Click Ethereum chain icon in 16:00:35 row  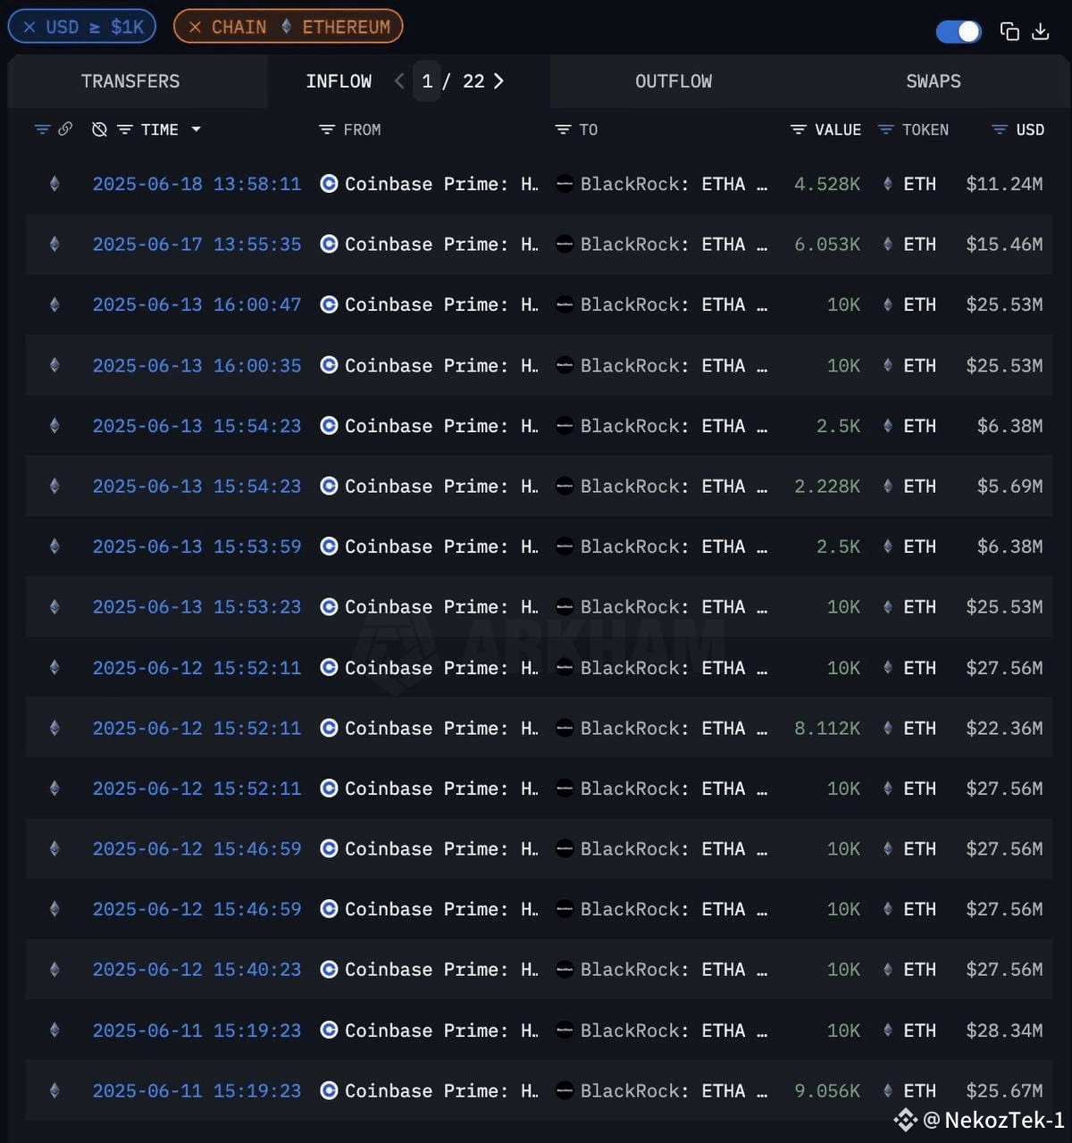coord(54,365)
